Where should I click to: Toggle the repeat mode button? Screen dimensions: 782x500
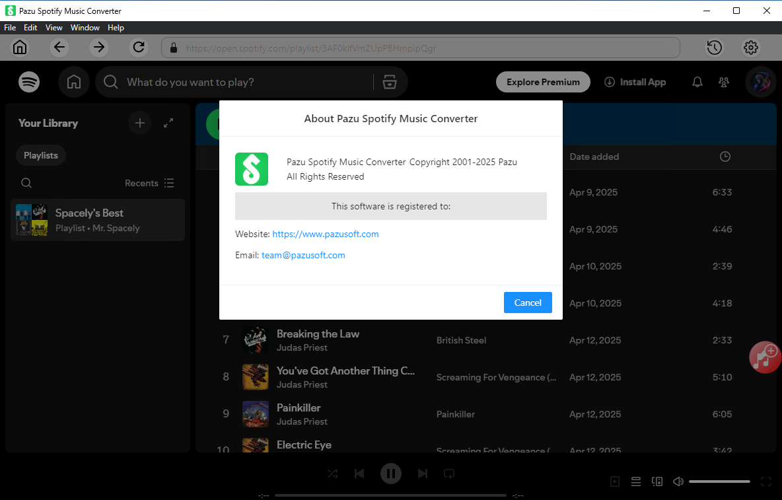pos(449,474)
